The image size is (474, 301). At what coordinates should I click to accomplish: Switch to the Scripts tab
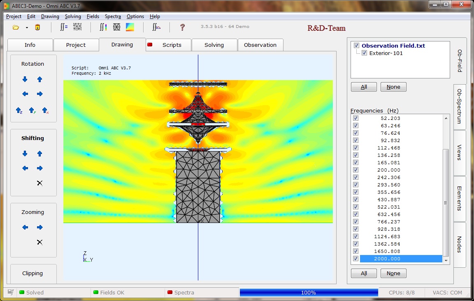168,45
